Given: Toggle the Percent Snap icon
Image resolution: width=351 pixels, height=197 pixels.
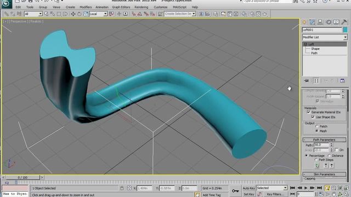Looking at the screenshot, I should tap(146, 14).
